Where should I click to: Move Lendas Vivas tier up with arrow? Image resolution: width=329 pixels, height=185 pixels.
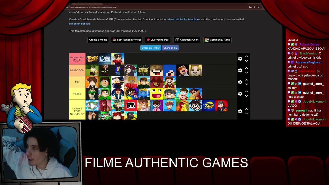(x=246, y=57)
